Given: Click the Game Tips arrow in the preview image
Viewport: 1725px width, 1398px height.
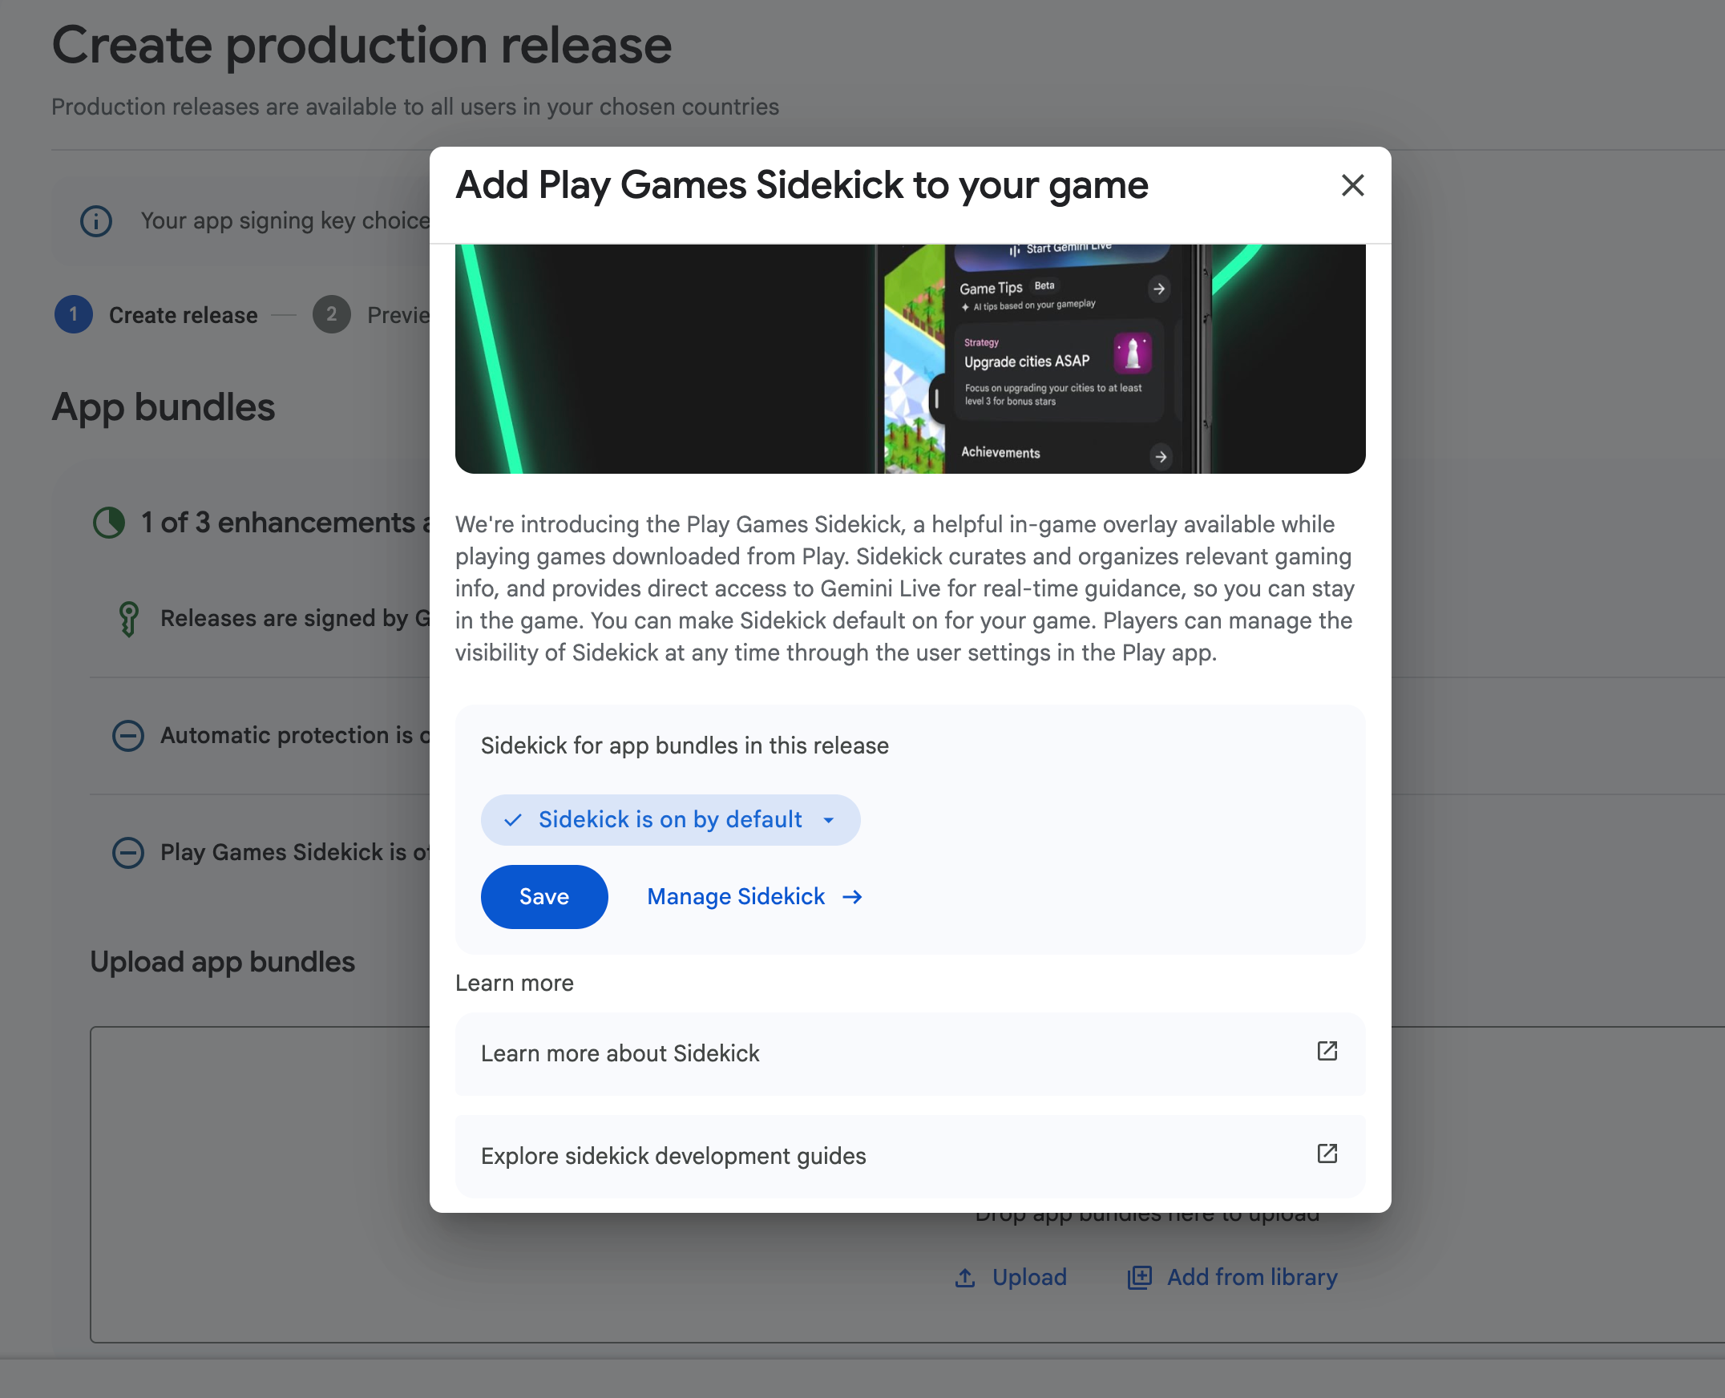Looking at the screenshot, I should [1158, 289].
